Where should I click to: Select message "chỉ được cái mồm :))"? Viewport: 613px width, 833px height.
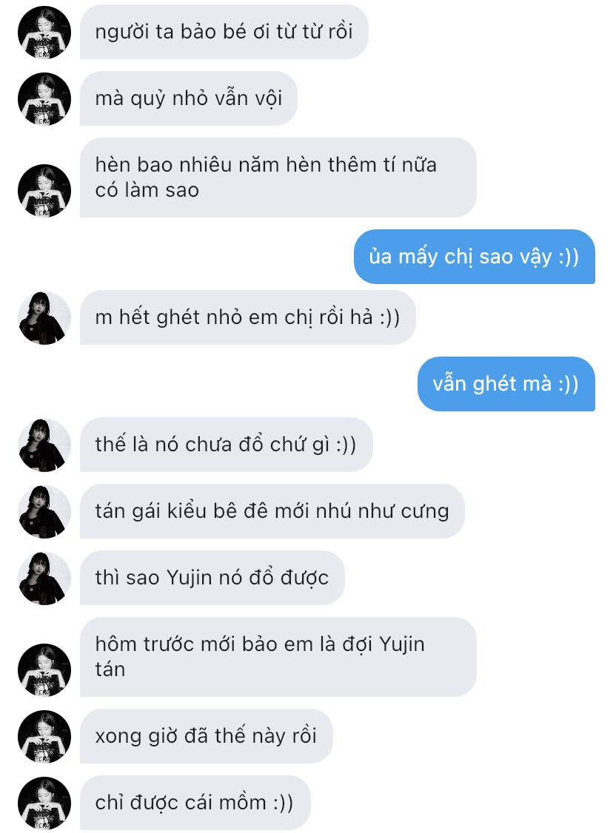[x=195, y=803]
